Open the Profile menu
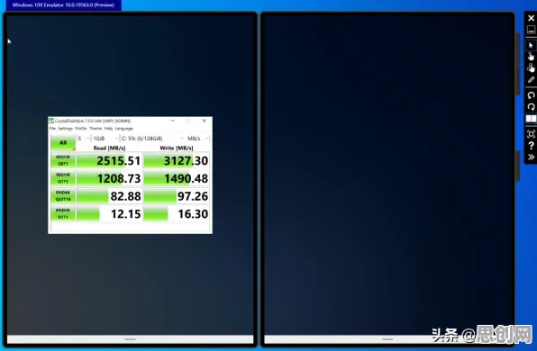Viewport: 537px width, 351px height. pyautogui.click(x=81, y=129)
